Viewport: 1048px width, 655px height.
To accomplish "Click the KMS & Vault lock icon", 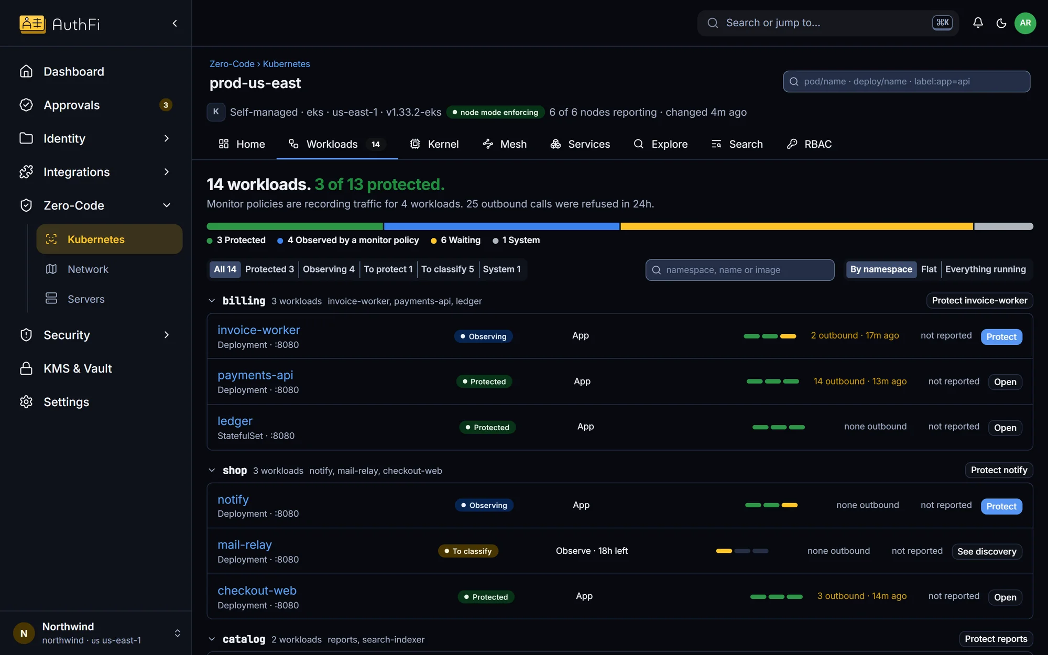I will pos(26,368).
